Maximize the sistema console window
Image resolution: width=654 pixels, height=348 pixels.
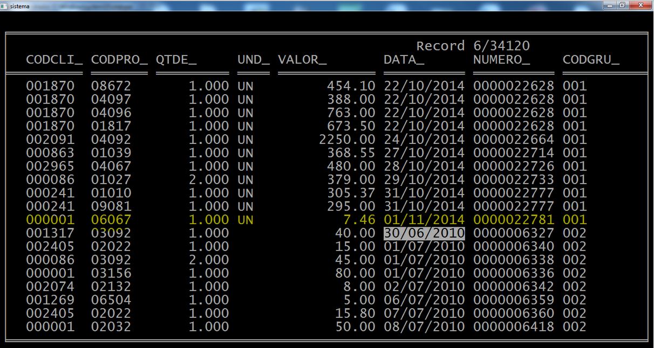[623, 5]
